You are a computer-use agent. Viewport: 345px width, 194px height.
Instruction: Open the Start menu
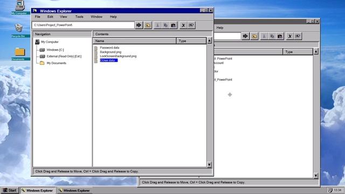click(10, 190)
